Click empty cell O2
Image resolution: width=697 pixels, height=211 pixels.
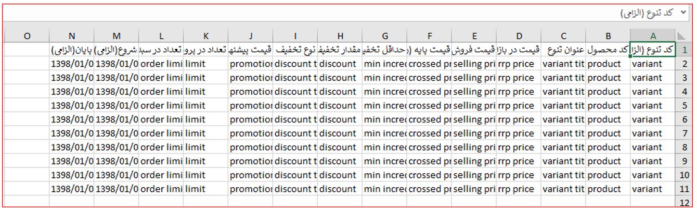tap(27, 64)
